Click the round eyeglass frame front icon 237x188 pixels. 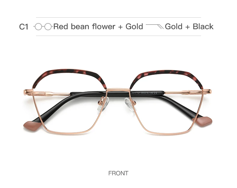pos(43,27)
